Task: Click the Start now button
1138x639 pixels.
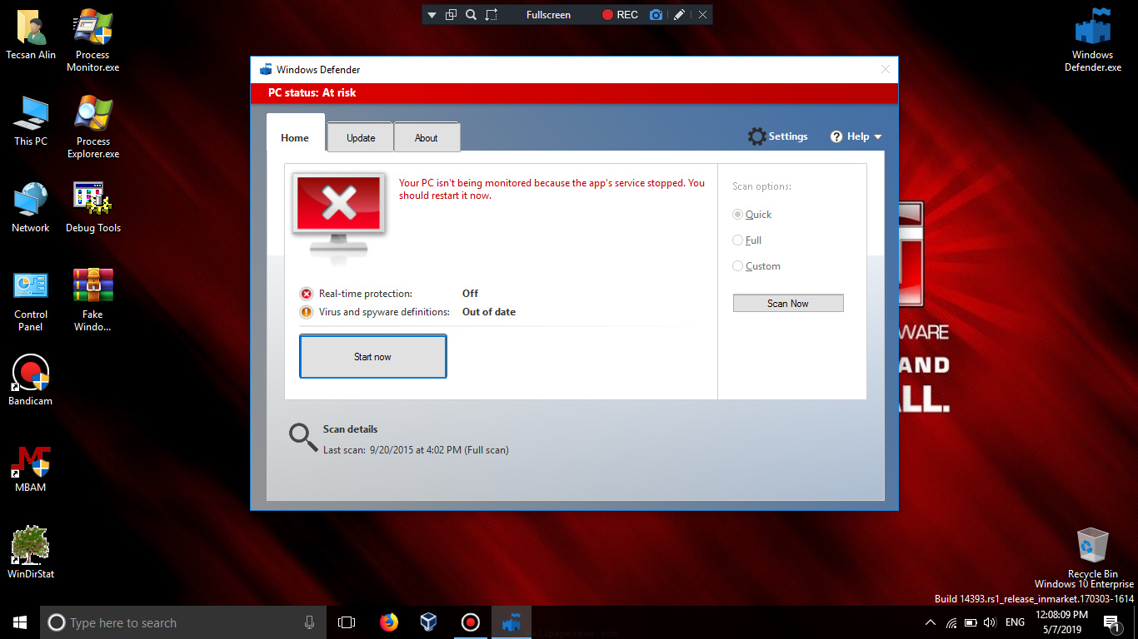Action: coord(373,357)
